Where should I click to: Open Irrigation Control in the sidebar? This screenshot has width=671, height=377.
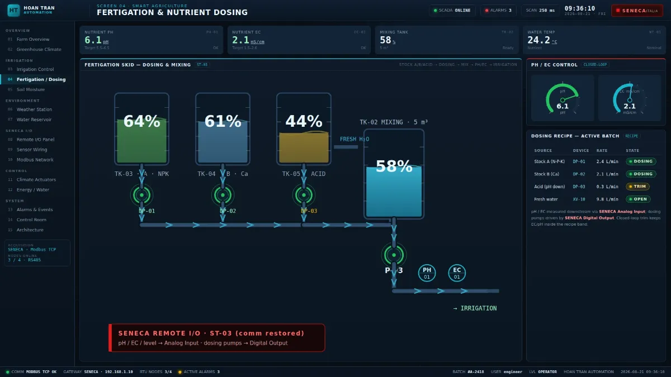(x=37, y=70)
